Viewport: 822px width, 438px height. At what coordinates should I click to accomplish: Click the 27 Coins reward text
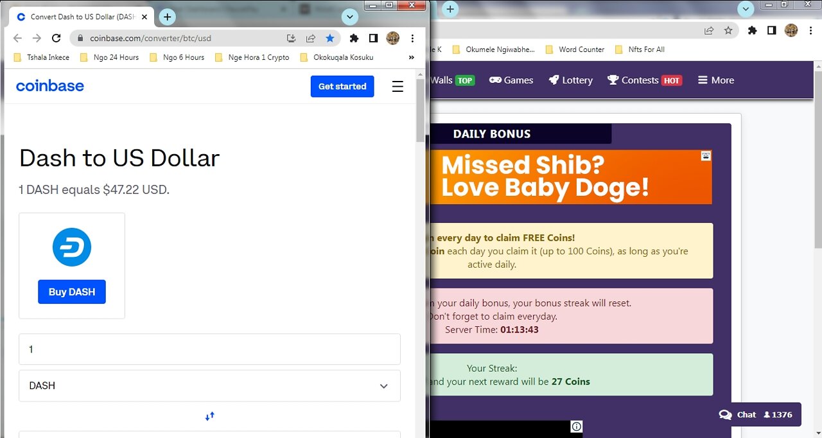pyautogui.click(x=571, y=381)
